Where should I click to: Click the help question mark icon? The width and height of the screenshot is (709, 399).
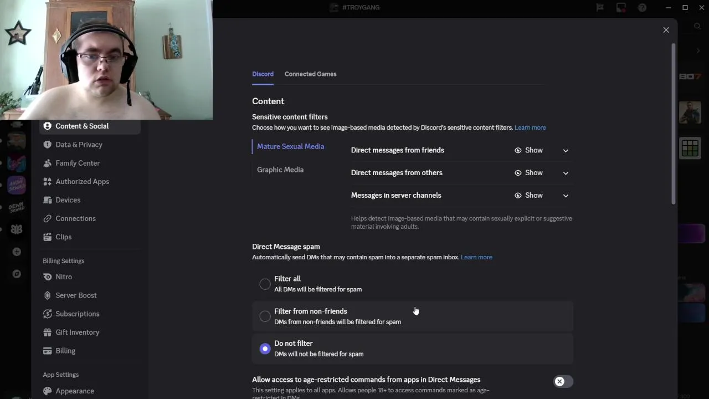pyautogui.click(x=642, y=7)
